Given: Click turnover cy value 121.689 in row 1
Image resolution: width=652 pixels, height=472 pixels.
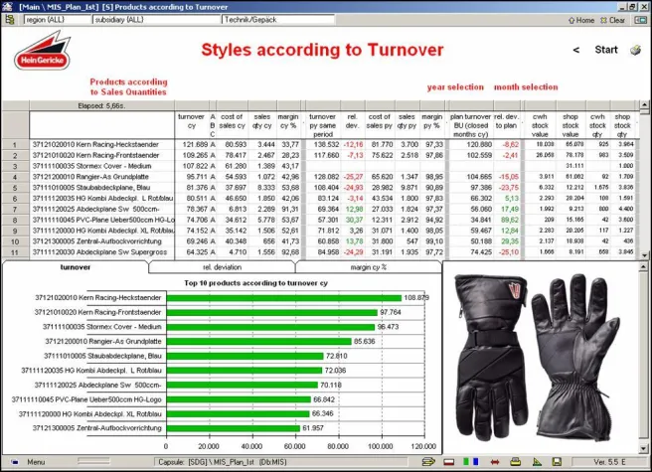Looking at the screenshot, I should click(195, 144).
